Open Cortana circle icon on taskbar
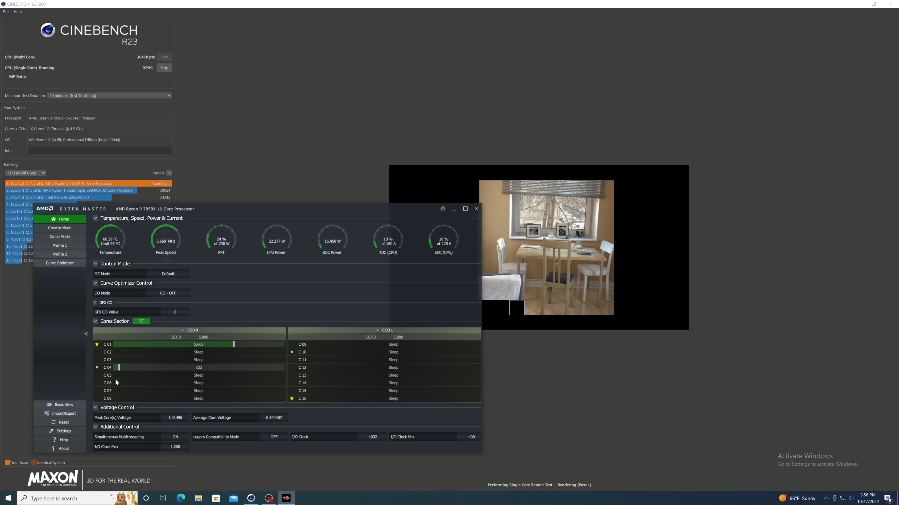 [146, 498]
